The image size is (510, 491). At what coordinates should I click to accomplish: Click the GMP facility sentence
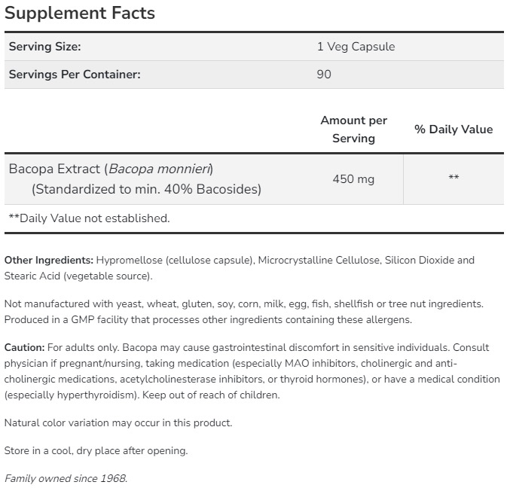[x=208, y=319]
